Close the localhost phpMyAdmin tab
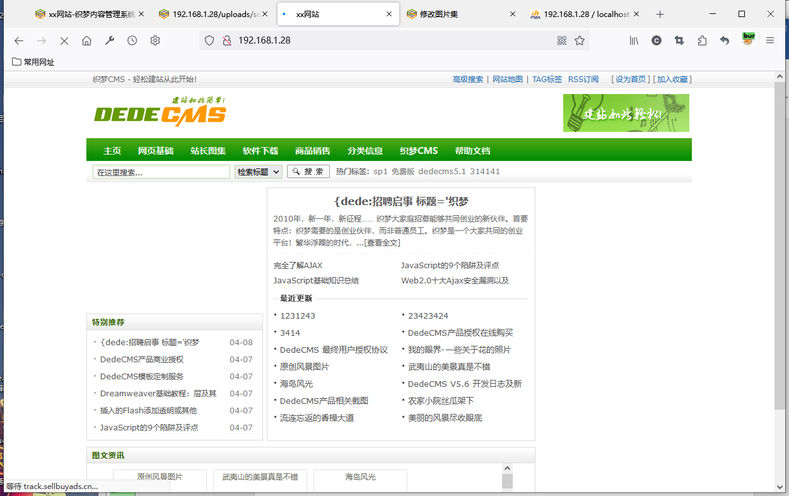The height and width of the screenshot is (496, 789). click(x=636, y=14)
